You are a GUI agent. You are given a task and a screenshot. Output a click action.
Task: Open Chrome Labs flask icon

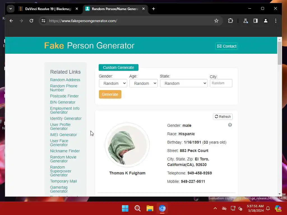click(x=246, y=21)
